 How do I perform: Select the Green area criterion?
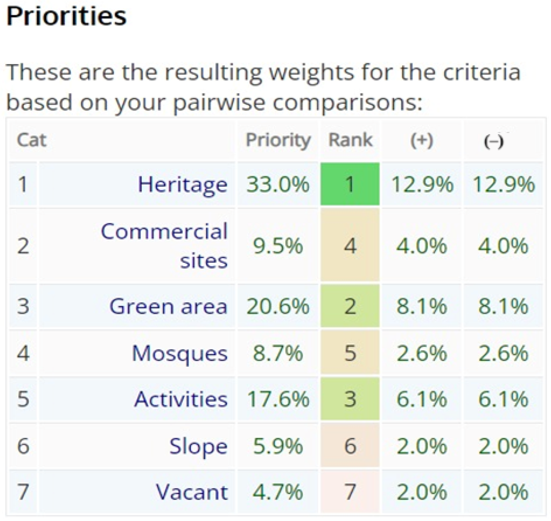[x=168, y=307]
